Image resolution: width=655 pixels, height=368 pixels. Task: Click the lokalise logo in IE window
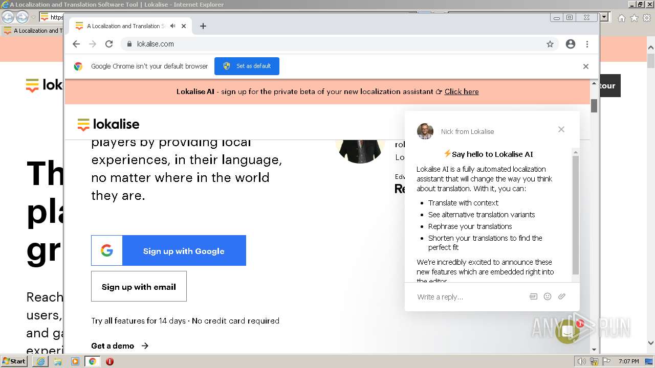(x=44, y=85)
